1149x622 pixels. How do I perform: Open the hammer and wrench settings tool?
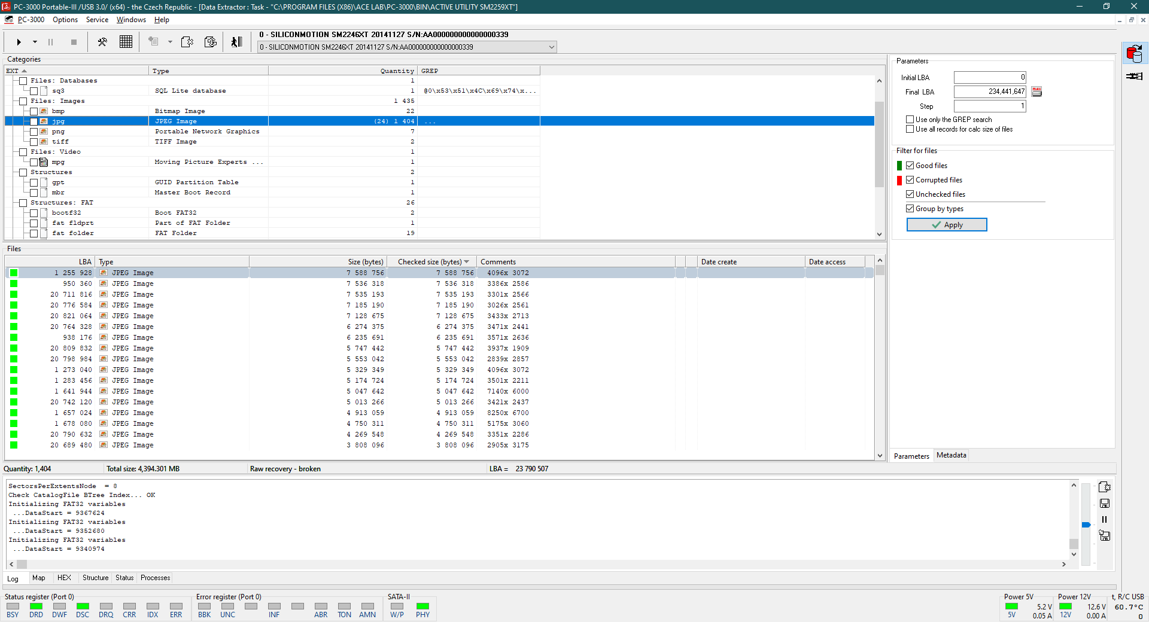click(102, 42)
